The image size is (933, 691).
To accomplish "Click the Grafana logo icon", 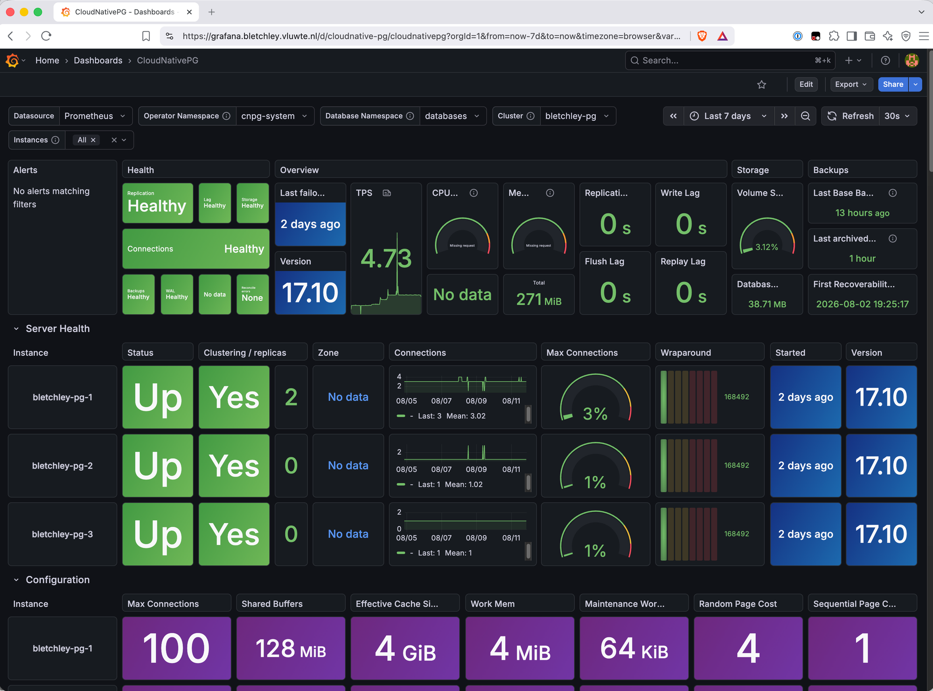I will [x=13, y=61].
